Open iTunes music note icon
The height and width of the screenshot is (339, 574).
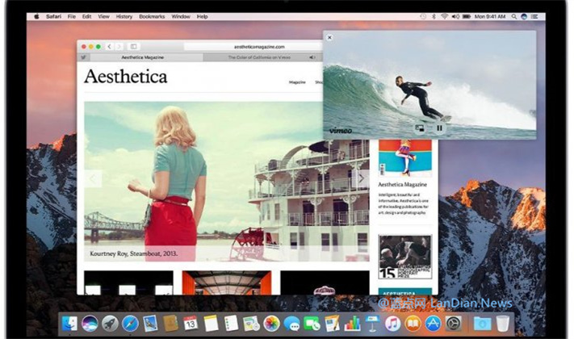pos(392,323)
